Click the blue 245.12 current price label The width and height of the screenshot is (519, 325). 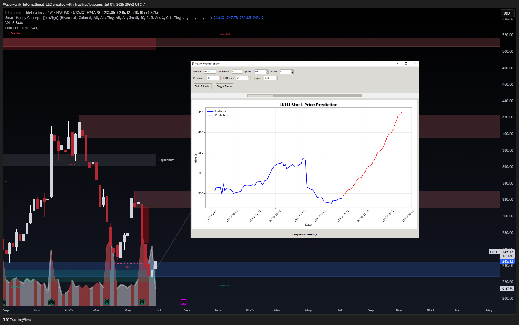pos(508,261)
